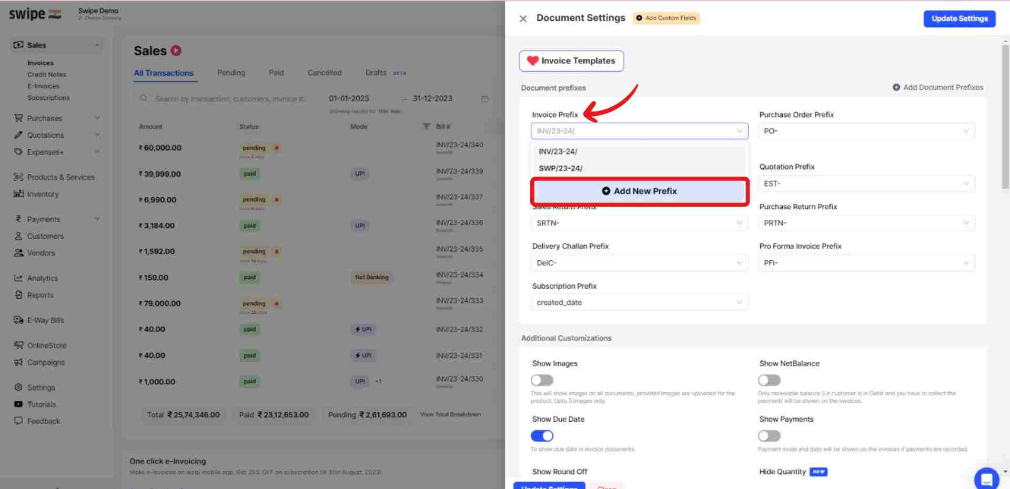Viewport: 1010px width, 489px height.
Task: Click the start date 01-01-2023 field
Action: coord(349,98)
